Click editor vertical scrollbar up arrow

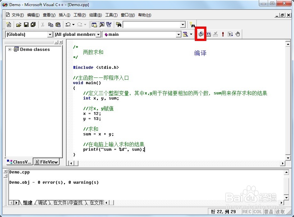(288, 44)
